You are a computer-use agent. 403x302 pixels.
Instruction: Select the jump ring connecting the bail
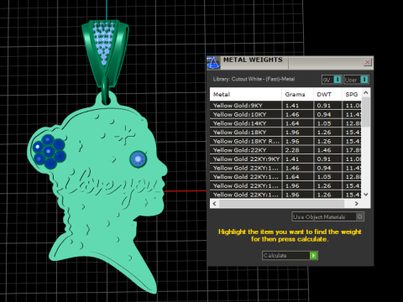[x=106, y=91]
